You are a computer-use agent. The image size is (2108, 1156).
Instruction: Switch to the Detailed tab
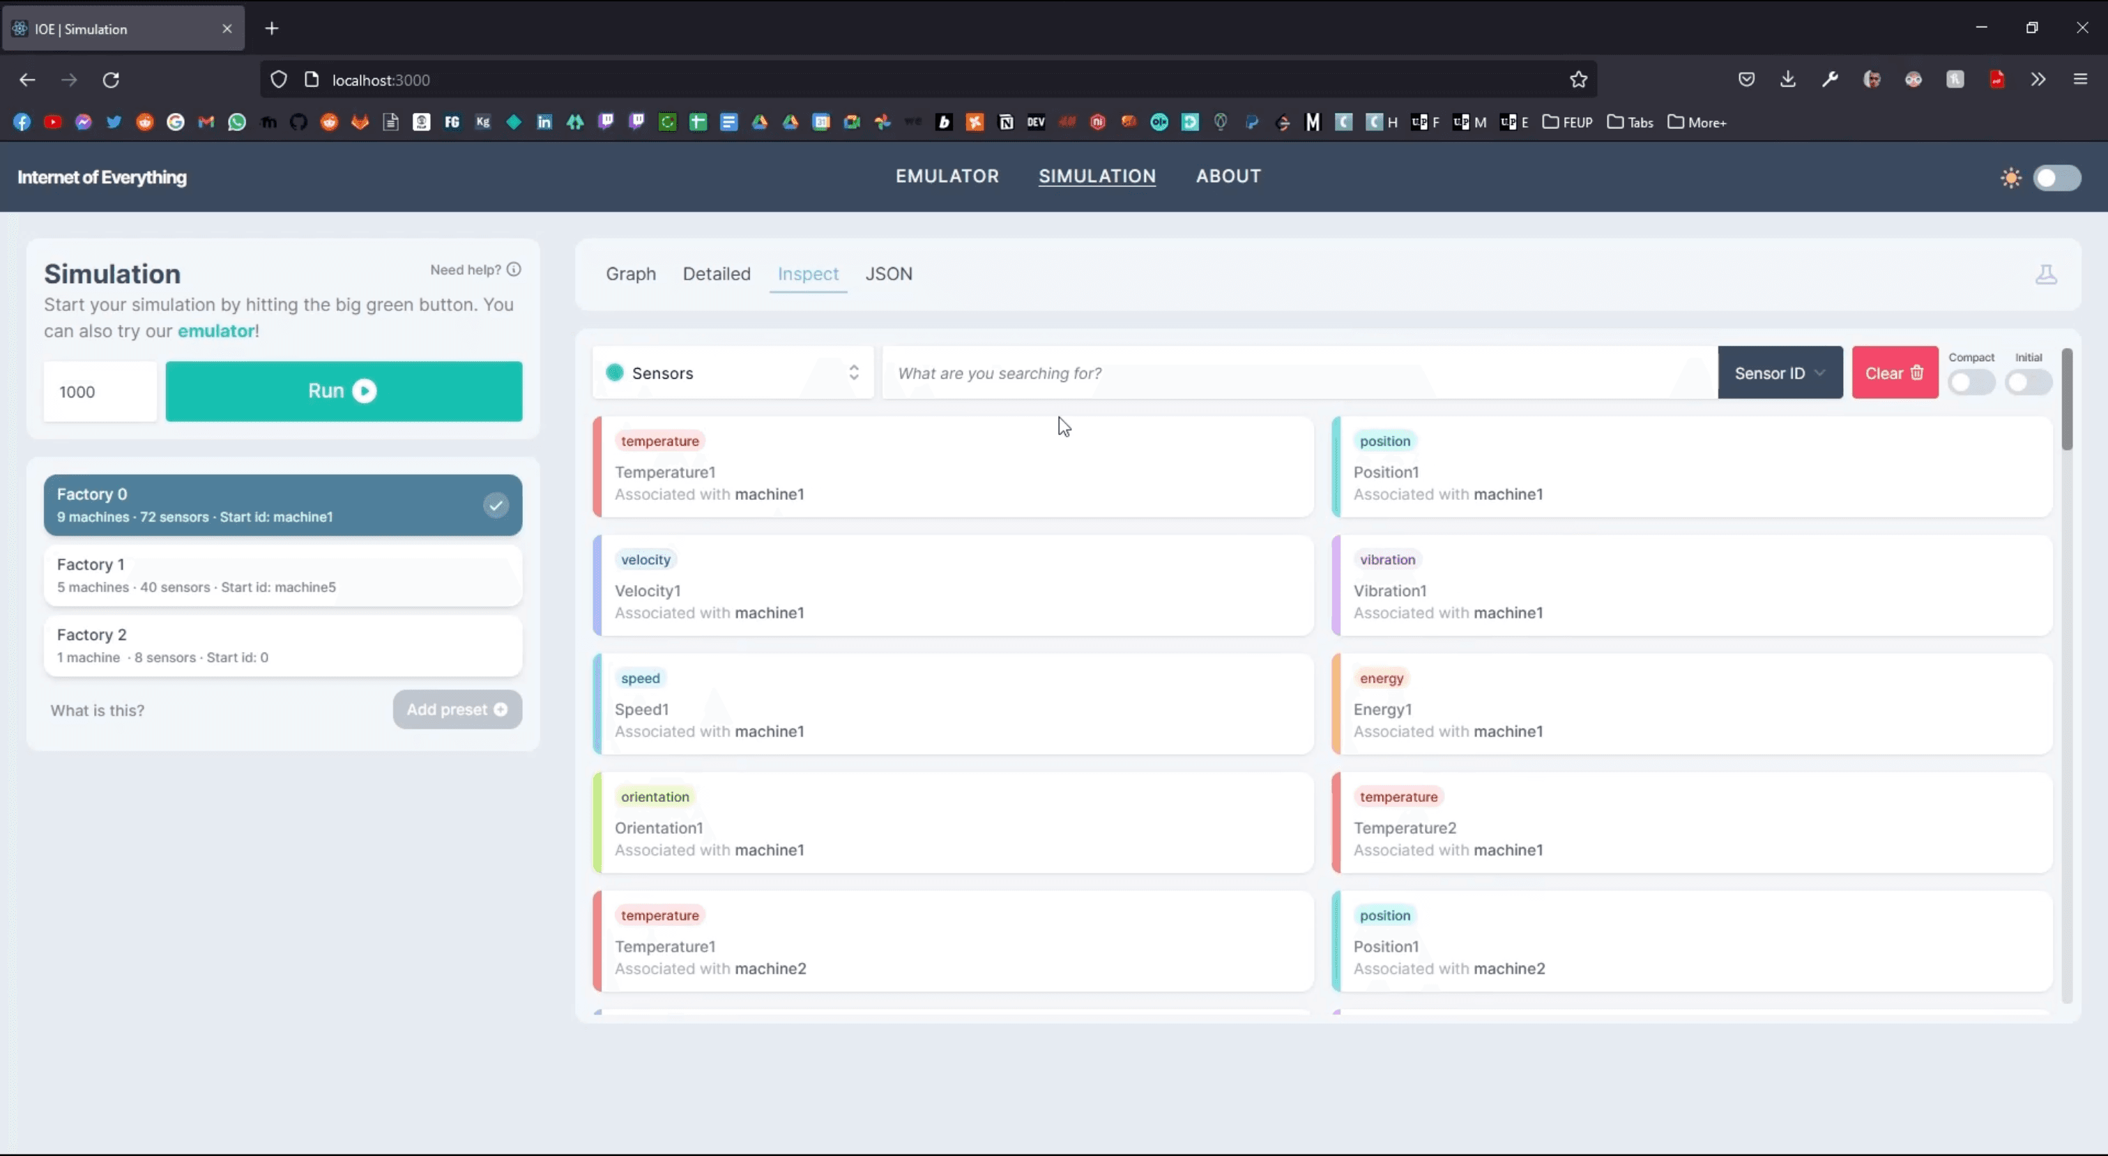point(716,273)
